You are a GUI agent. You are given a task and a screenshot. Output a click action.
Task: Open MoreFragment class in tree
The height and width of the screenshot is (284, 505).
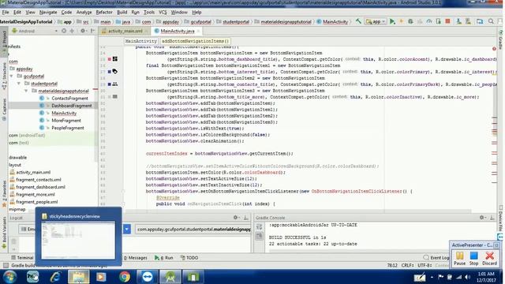click(66, 121)
